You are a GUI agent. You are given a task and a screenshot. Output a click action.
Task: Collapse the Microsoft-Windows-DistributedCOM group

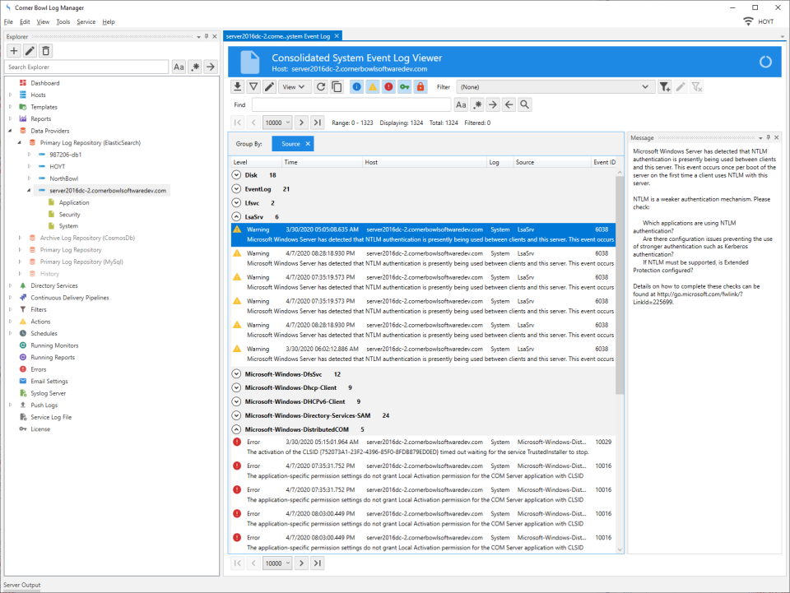(x=236, y=429)
